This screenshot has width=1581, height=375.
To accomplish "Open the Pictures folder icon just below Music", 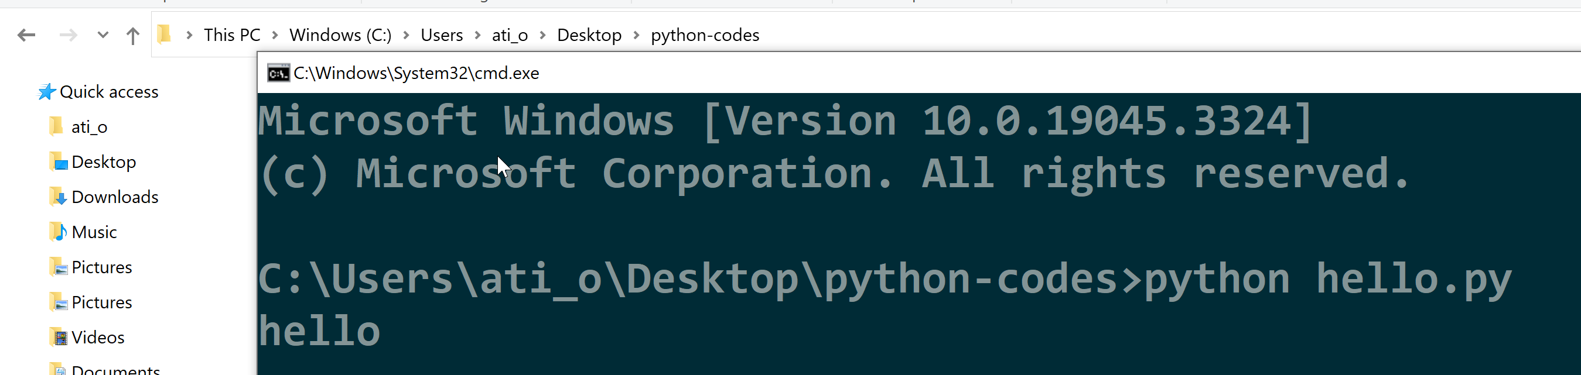I will tap(59, 267).
